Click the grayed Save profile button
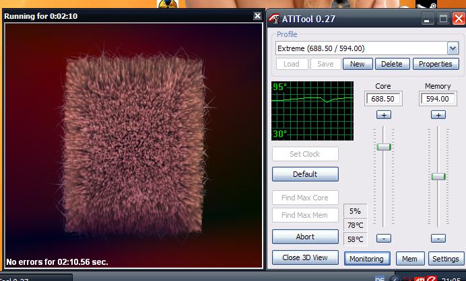The width and height of the screenshot is (466, 281). click(x=325, y=64)
